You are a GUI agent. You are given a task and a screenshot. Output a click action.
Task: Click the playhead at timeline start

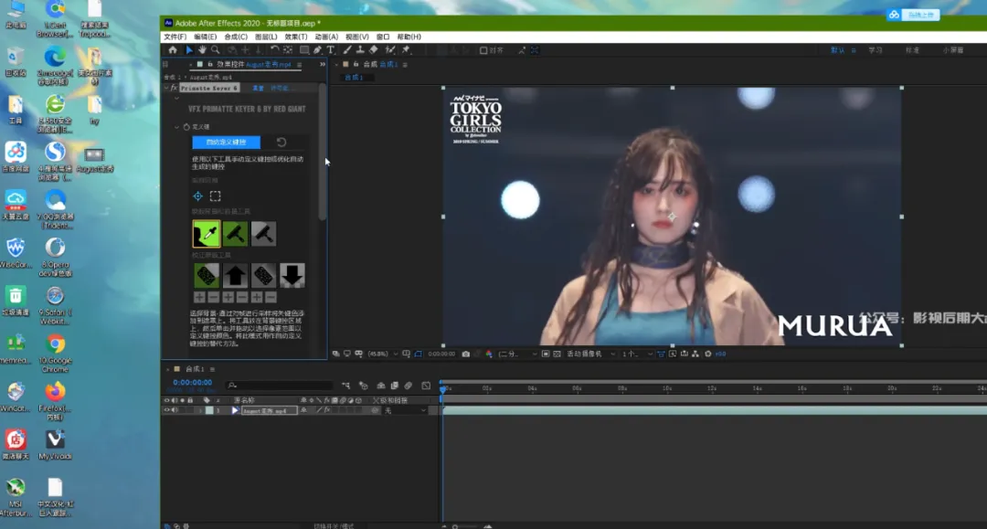(x=442, y=388)
